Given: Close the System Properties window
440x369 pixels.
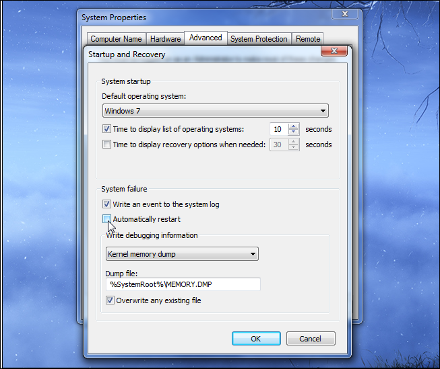Looking at the screenshot, I should [345, 13].
